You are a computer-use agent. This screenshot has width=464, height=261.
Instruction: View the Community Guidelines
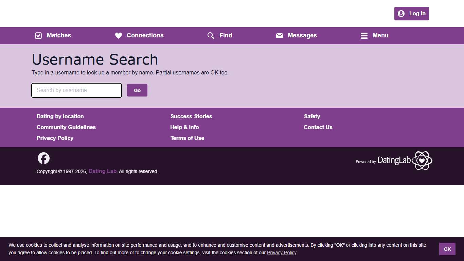pos(66,127)
